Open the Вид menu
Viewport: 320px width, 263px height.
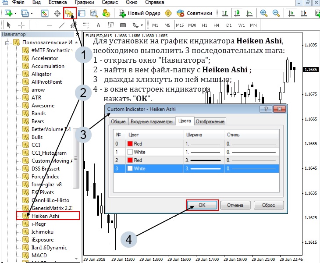click(x=36, y=3)
